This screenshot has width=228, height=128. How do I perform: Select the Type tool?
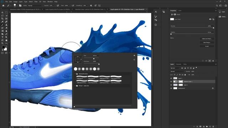pyautogui.click(x=2, y=37)
